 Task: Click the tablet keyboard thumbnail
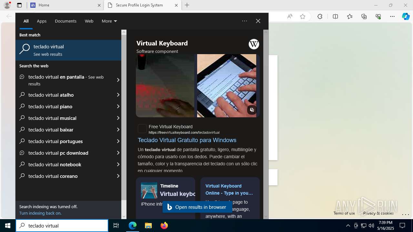[227, 86]
